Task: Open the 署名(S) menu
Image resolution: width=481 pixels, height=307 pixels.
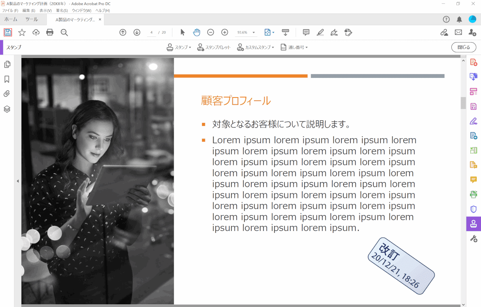Action: pos(62,10)
